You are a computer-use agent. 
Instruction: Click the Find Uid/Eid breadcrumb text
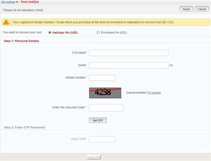point(30,2)
